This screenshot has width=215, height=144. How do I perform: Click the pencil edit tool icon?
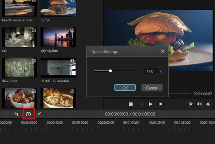click(x=39, y=114)
